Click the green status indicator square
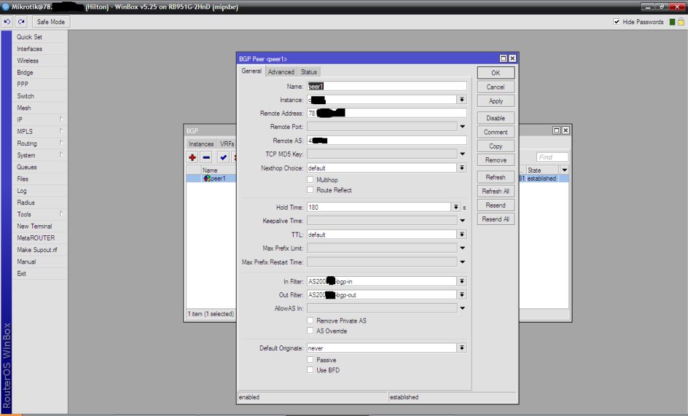This screenshot has width=688, height=416. (672, 22)
